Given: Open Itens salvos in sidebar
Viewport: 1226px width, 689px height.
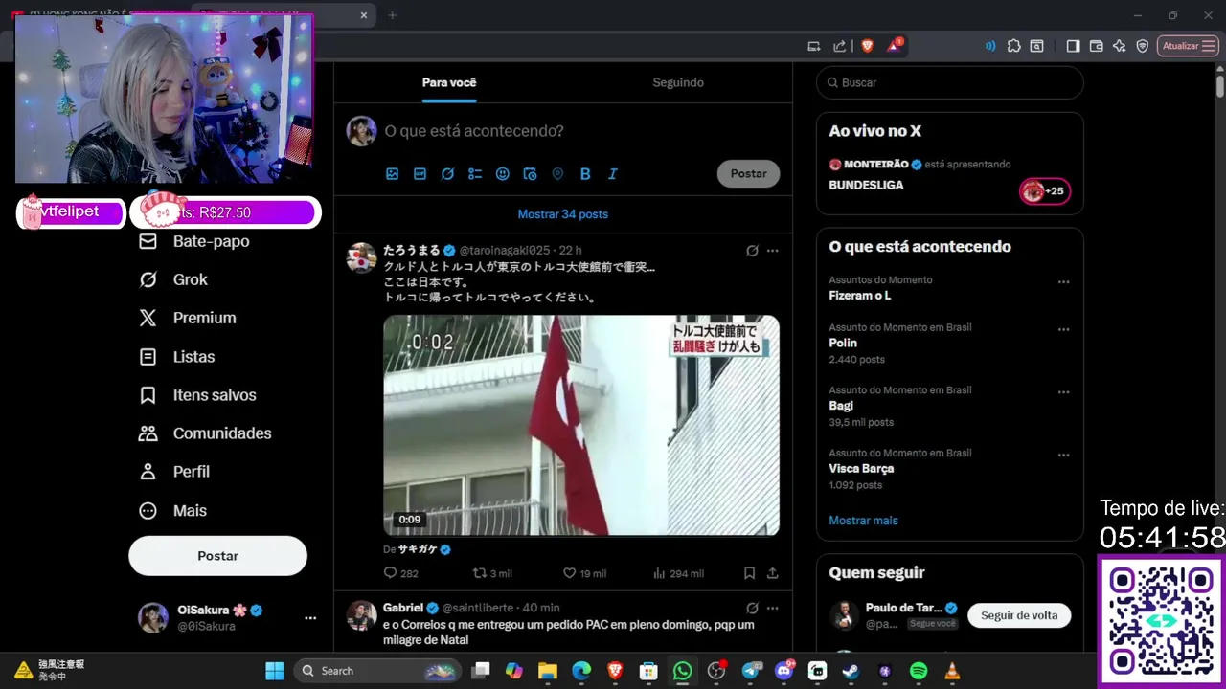Looking at the screenshot, I should [198, 395].
